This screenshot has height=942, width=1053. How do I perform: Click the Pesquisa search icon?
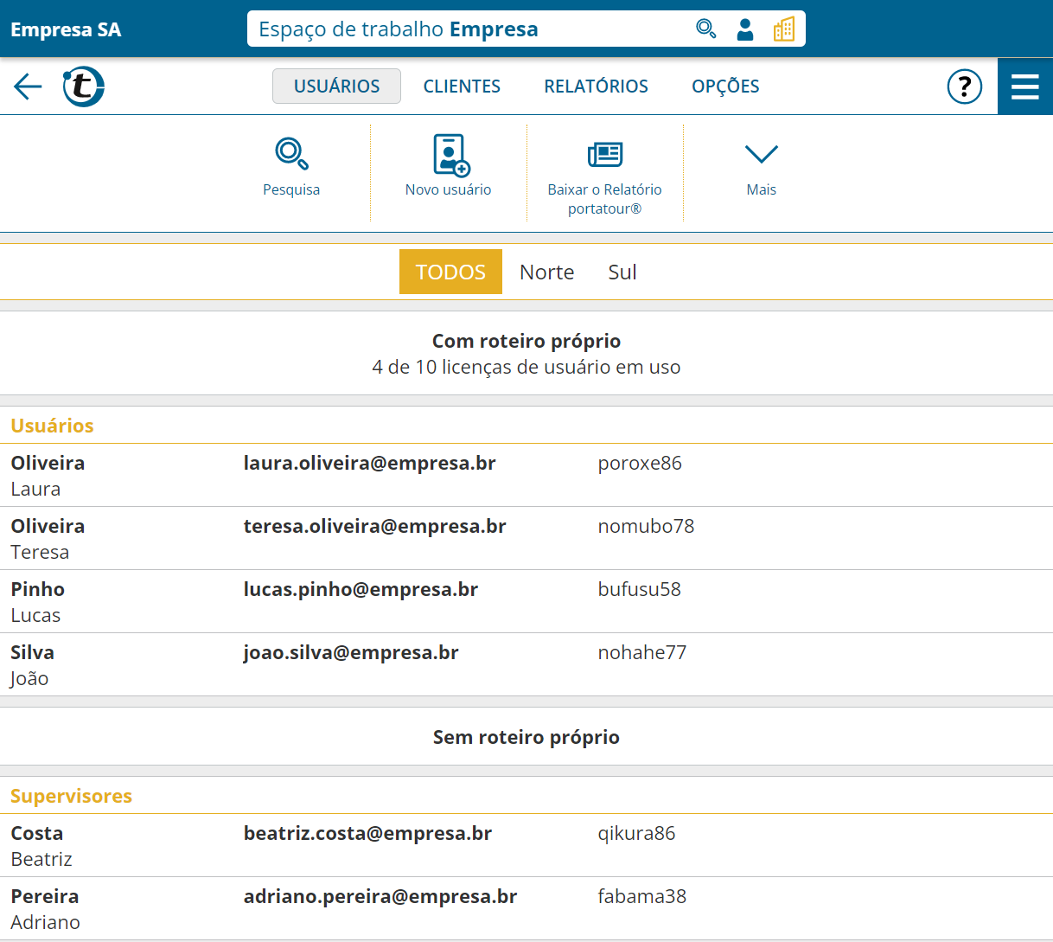[x=291, y=154]
